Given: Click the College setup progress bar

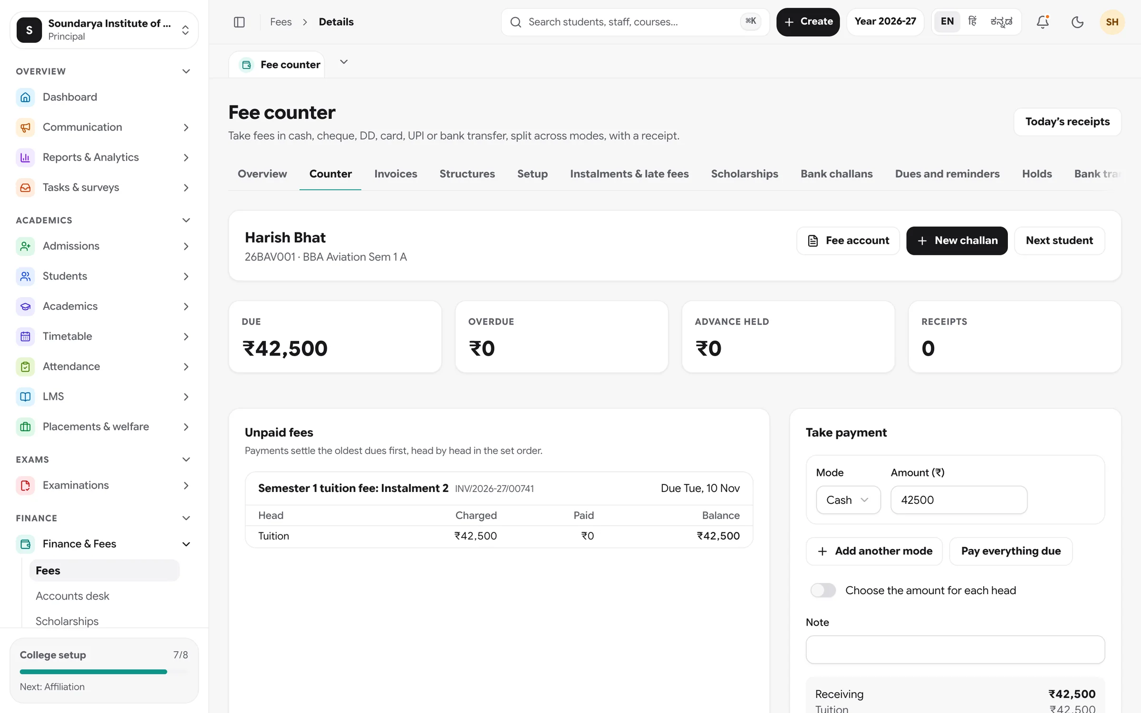Looking at the screenshot, I should pyautogui.click(x=104, y=672).
